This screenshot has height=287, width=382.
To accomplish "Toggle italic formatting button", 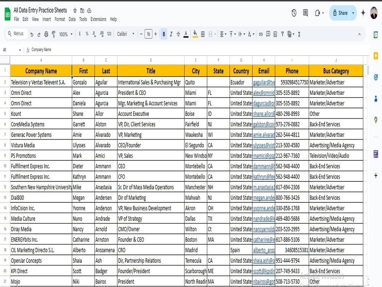I will [x=171, y=34].
